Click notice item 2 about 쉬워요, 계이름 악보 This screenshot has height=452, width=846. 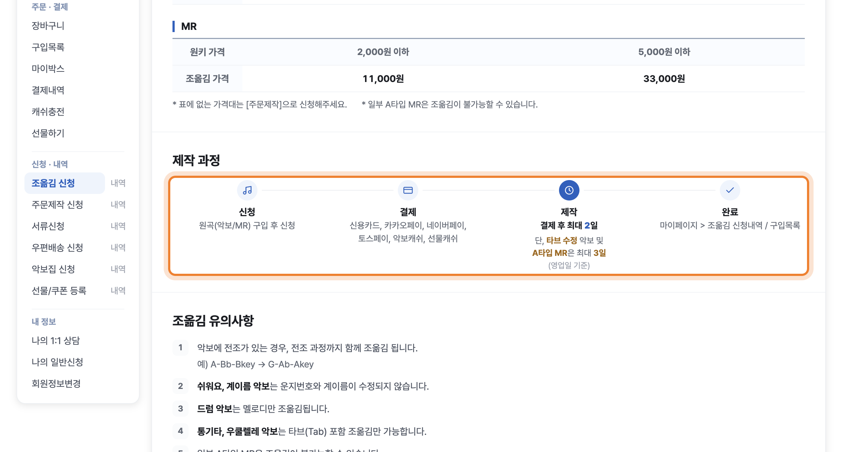point(313,386)
